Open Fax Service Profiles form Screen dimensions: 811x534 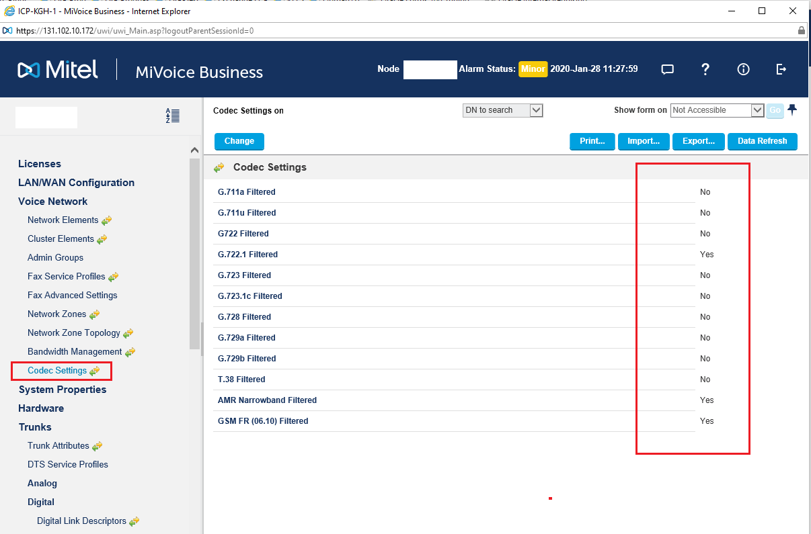[x=67, y=277]
